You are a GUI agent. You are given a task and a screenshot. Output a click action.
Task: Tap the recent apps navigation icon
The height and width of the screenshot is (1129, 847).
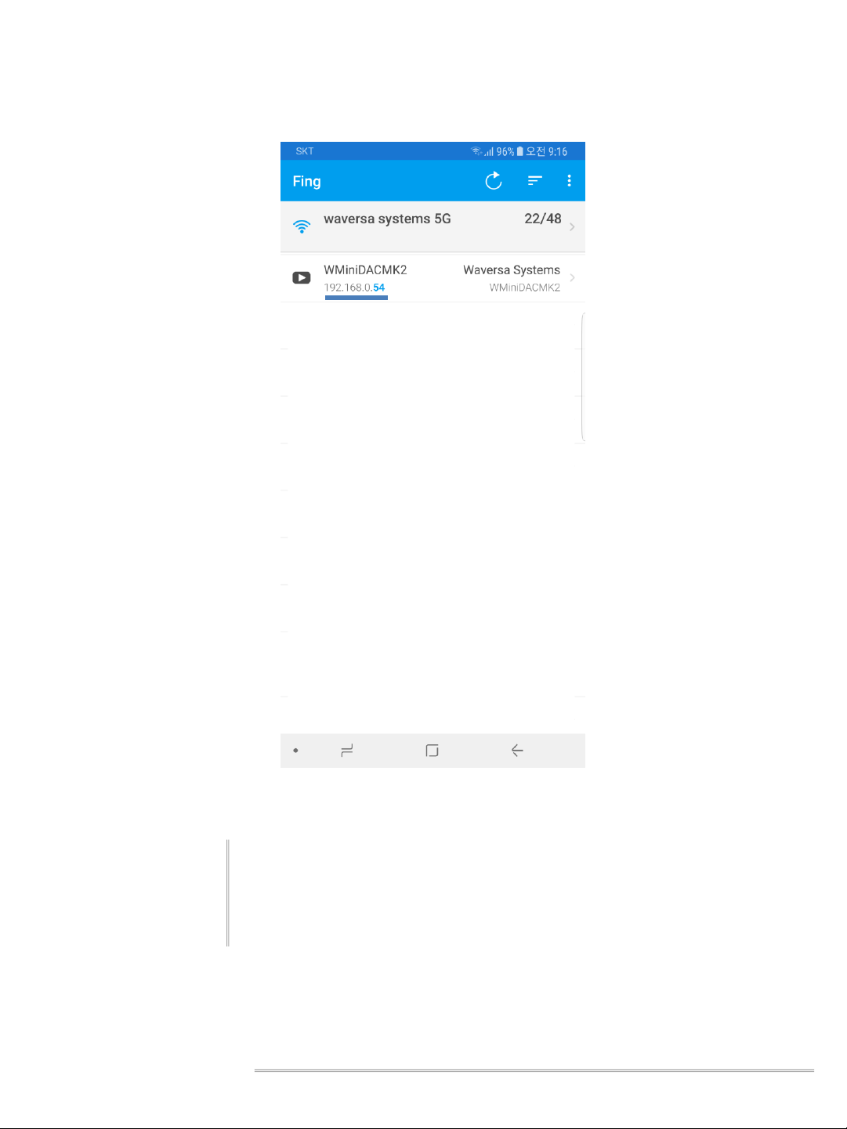[347, 751]
